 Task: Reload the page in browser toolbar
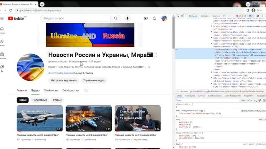tap(10, 10)
